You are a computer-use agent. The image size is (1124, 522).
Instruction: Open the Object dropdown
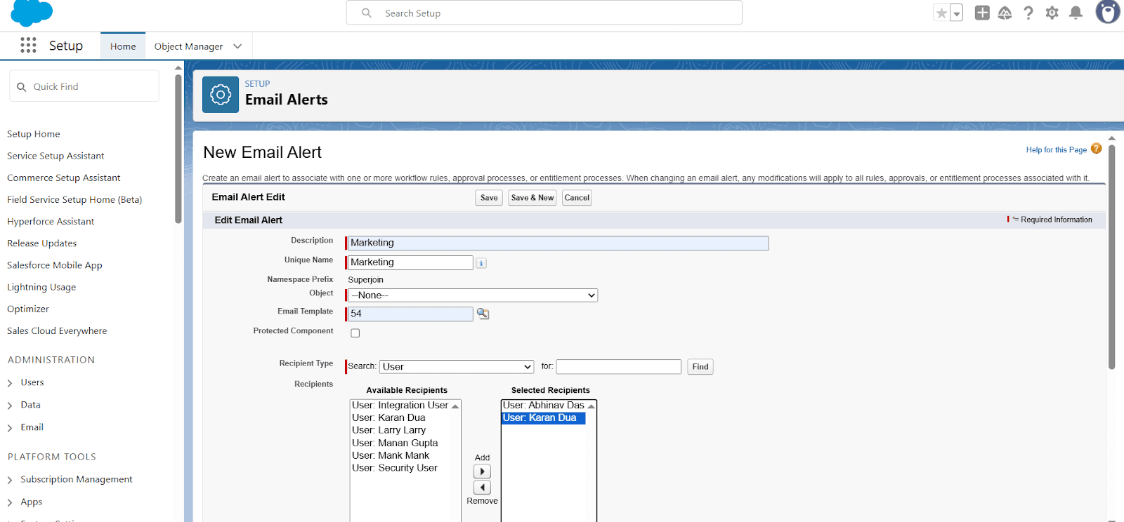(x=473, y=295)
